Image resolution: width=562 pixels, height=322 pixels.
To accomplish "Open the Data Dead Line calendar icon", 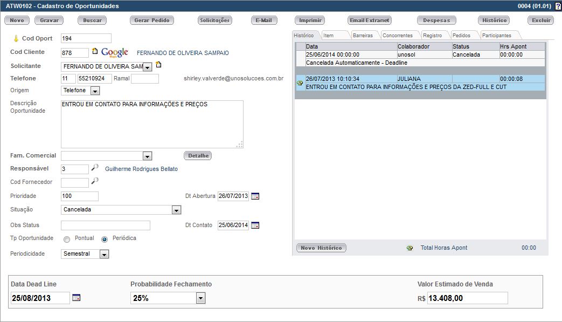I will (x=76, y=298).
